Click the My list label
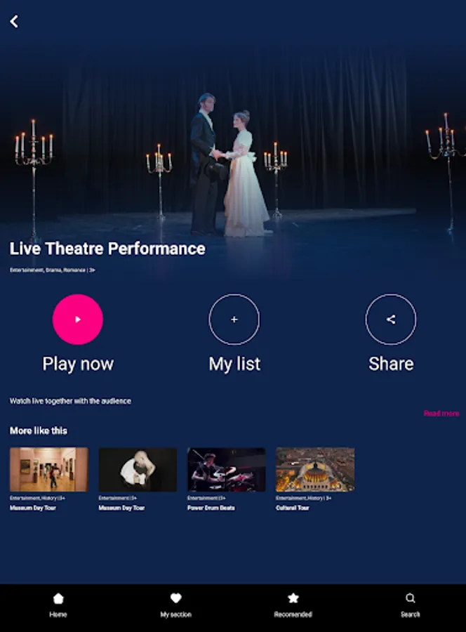 234,364
